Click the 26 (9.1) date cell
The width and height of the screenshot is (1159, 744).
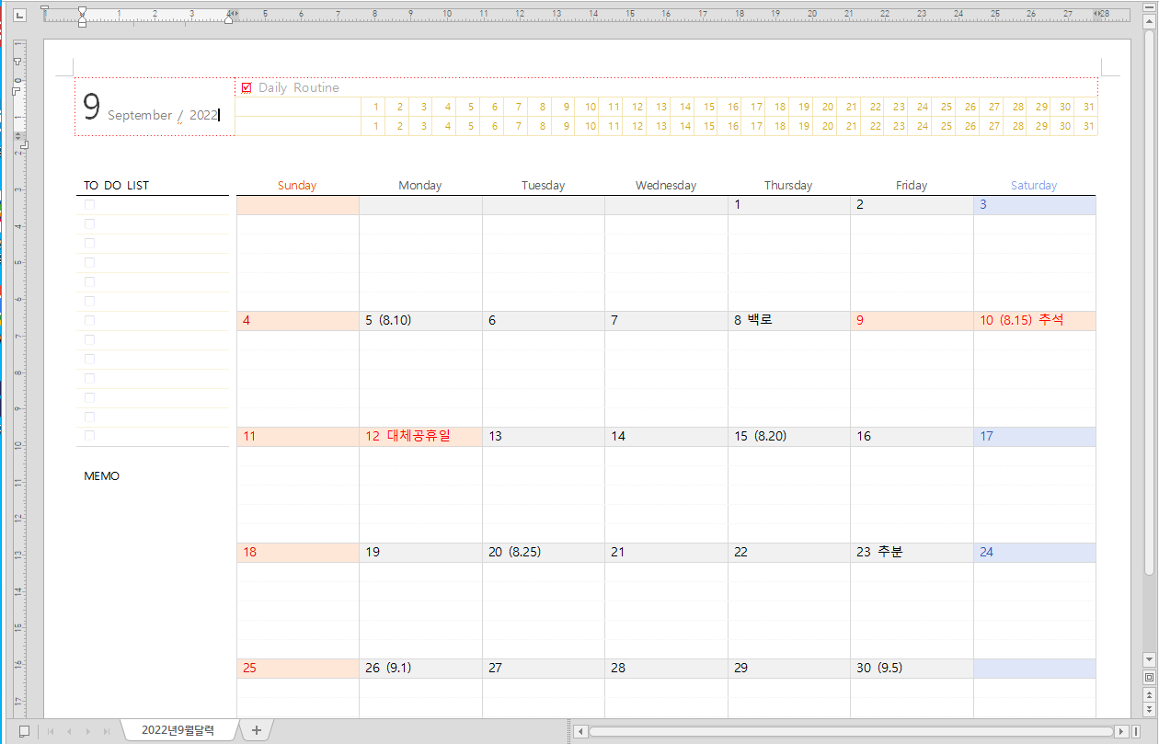point(420,669)
